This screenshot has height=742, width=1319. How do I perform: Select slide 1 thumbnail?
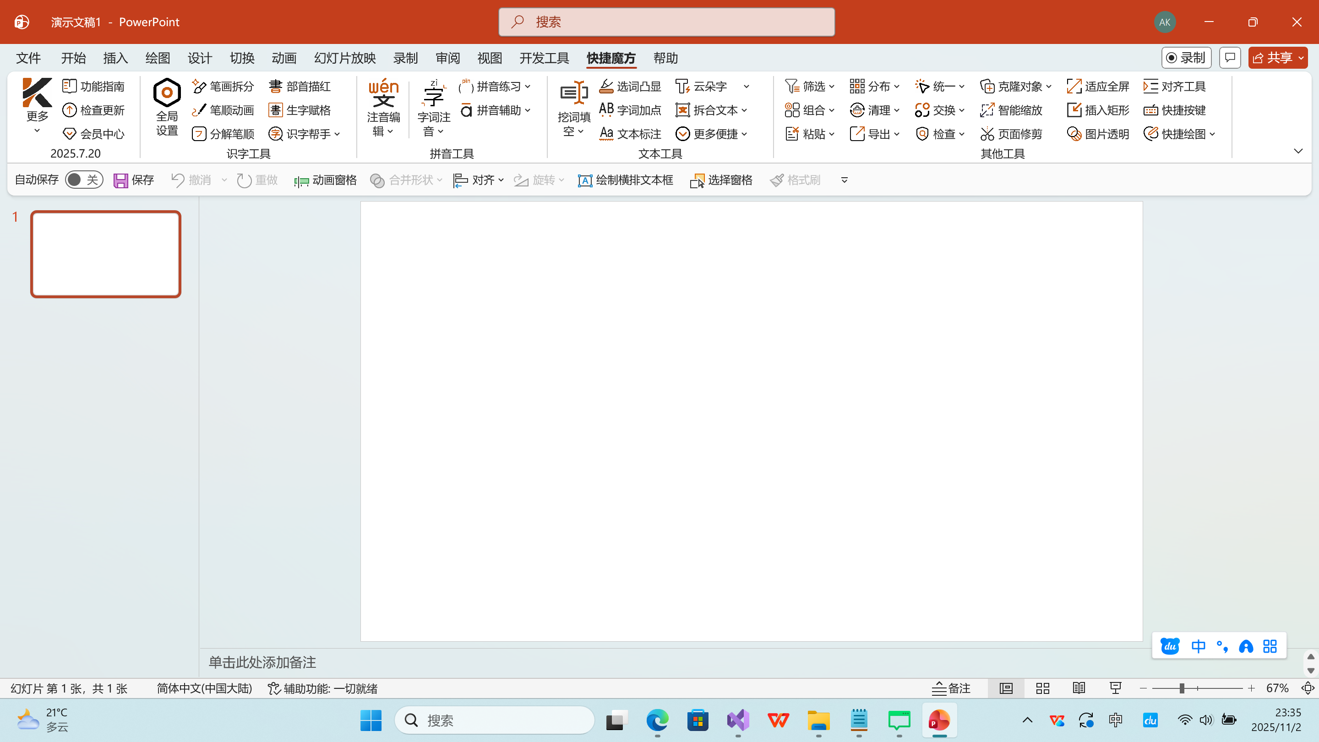coord(105,253)
